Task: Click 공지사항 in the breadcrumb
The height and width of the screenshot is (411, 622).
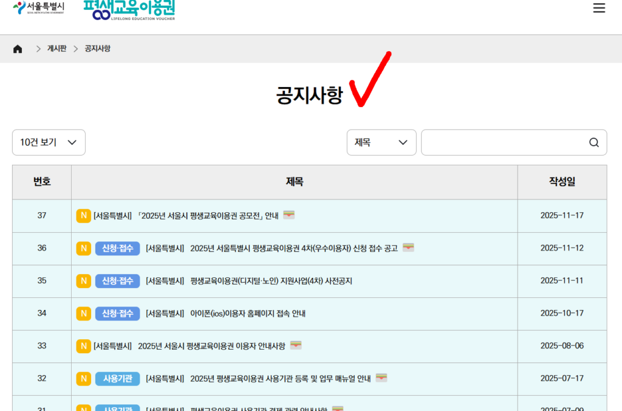Action: (97, 49)
